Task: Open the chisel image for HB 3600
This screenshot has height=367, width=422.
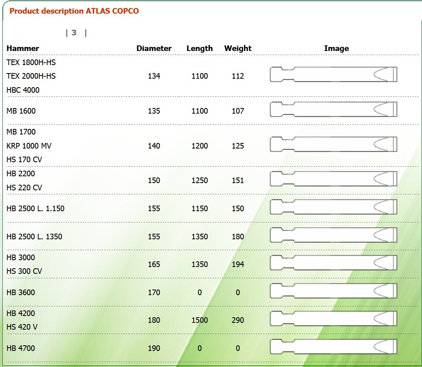Action: 333,291
